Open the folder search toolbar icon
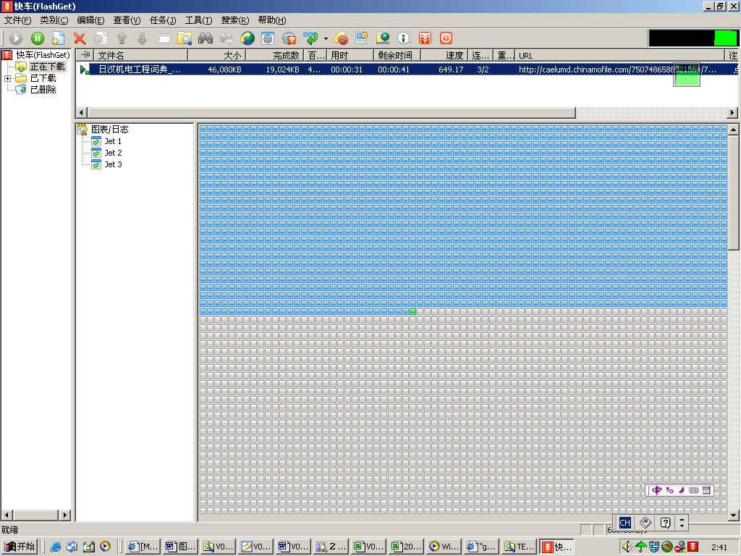Image resolution: width=741 pixels, height=556 pixels. click(185, 38)
